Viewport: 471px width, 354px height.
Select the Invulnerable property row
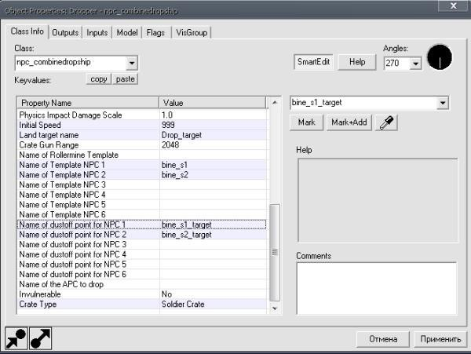coord(142,294)
